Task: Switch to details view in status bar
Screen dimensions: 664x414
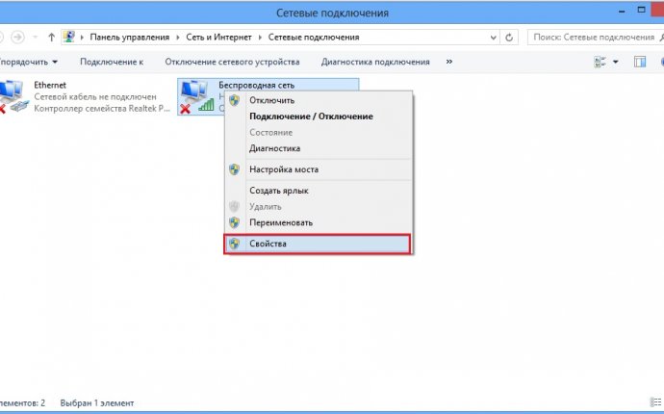Action: pos(654,401)
